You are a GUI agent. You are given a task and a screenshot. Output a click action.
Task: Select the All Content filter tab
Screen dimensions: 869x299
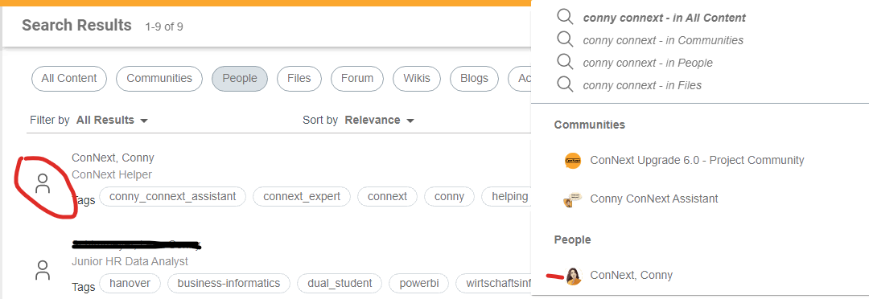69,79
